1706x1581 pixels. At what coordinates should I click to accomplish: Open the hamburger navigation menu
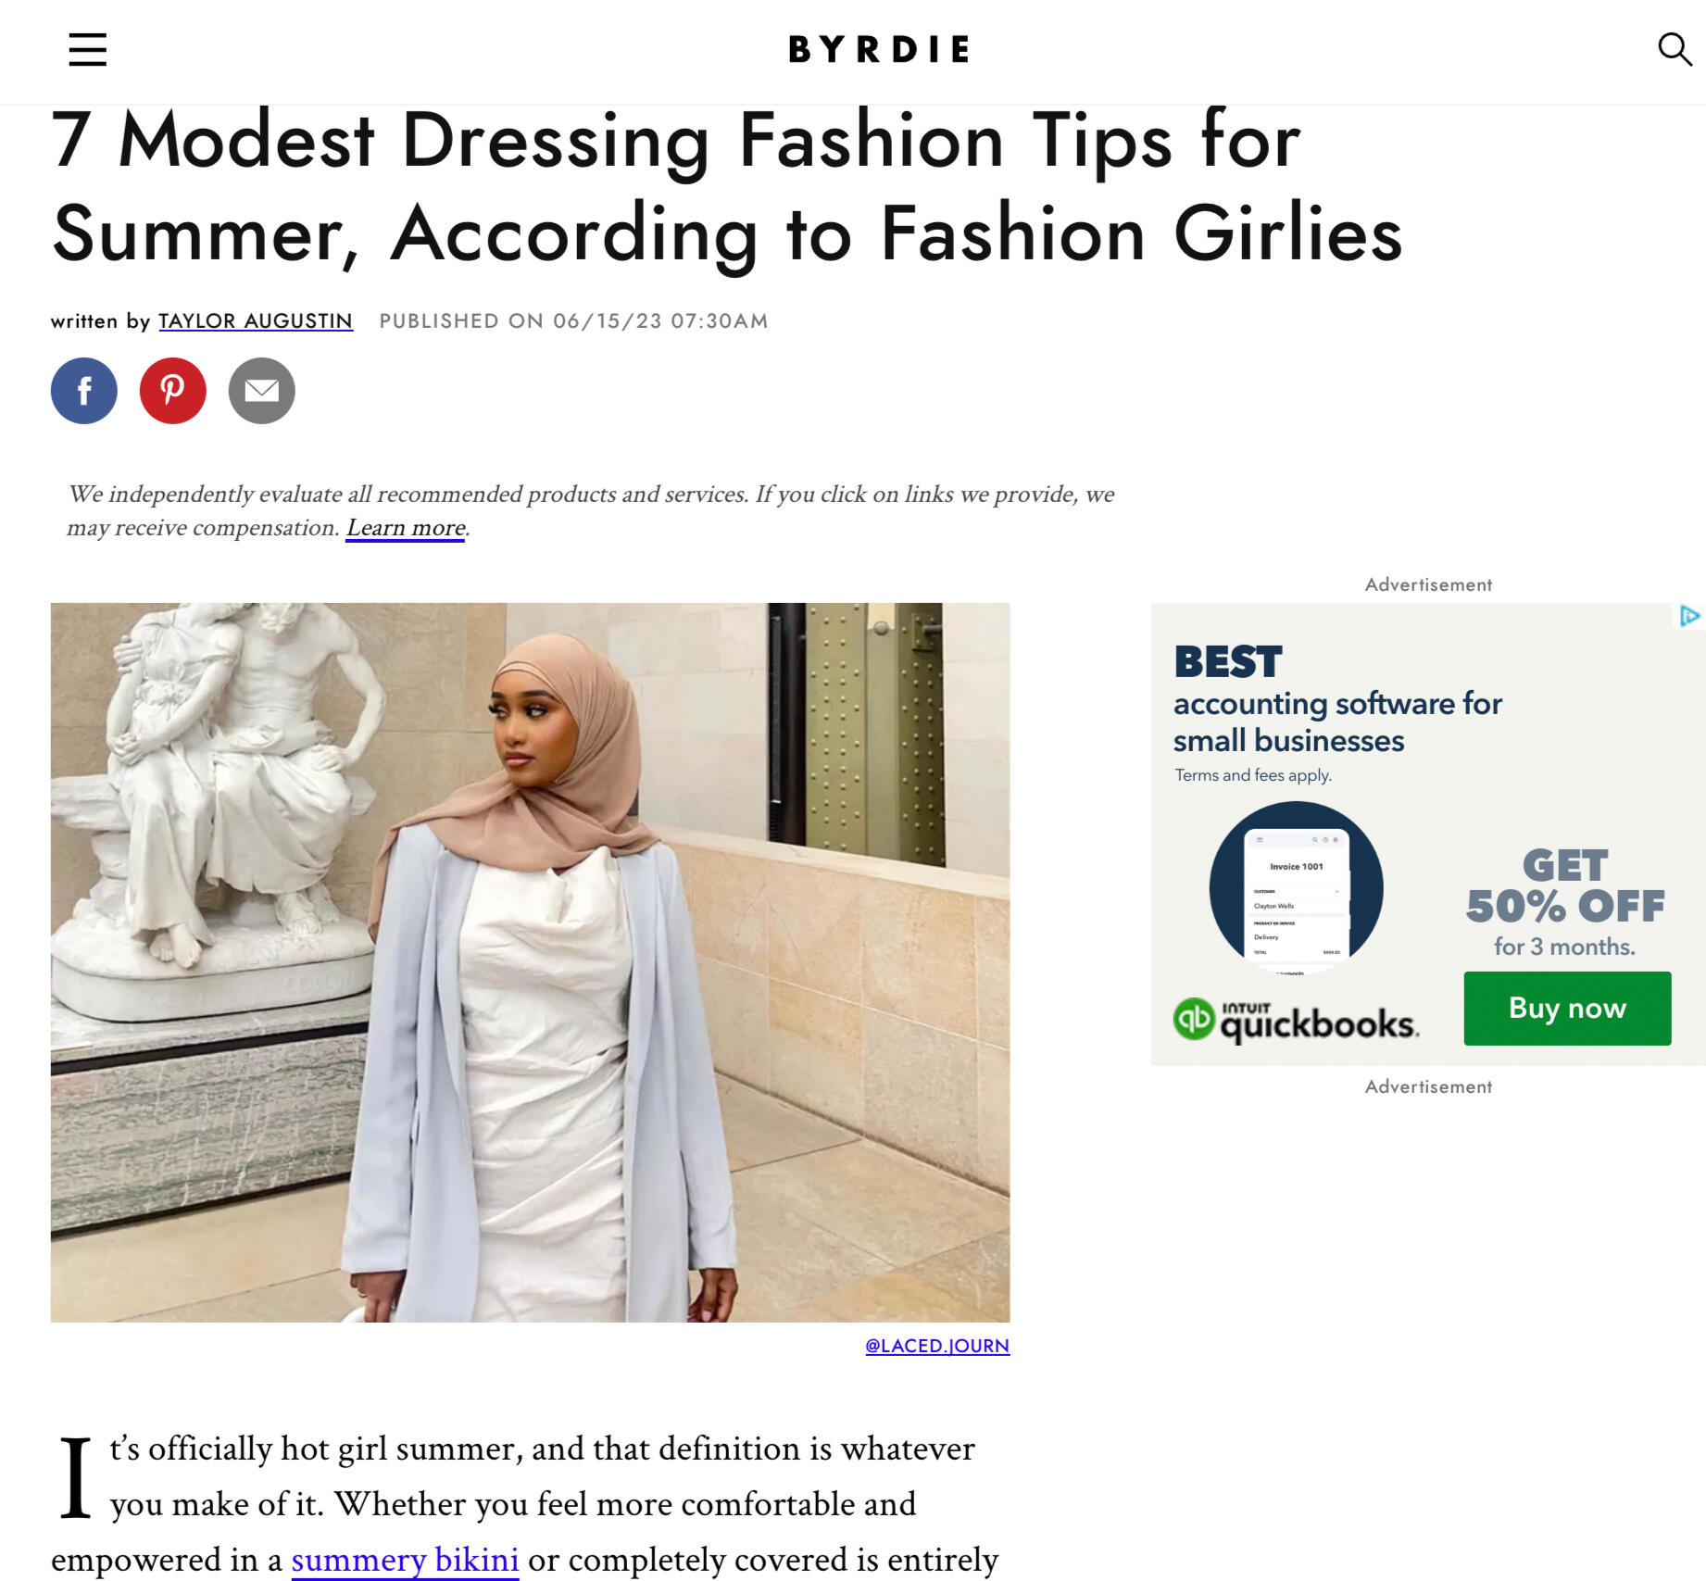[88, 49]
